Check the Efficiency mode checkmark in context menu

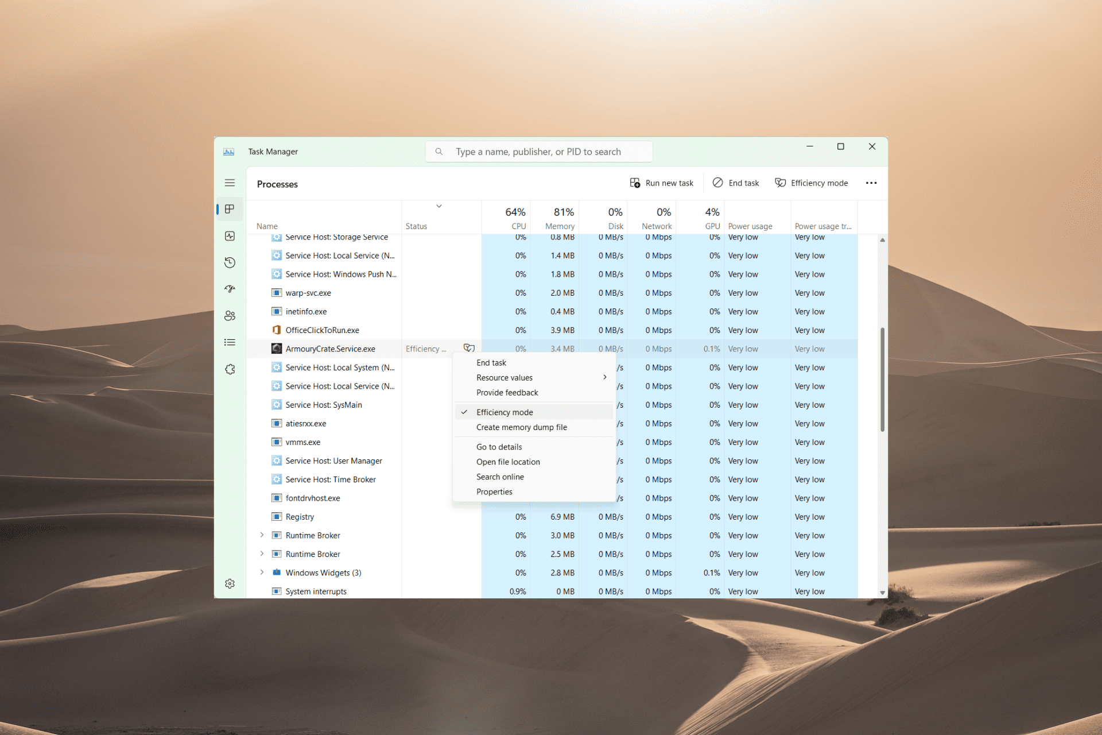[465, 411]
